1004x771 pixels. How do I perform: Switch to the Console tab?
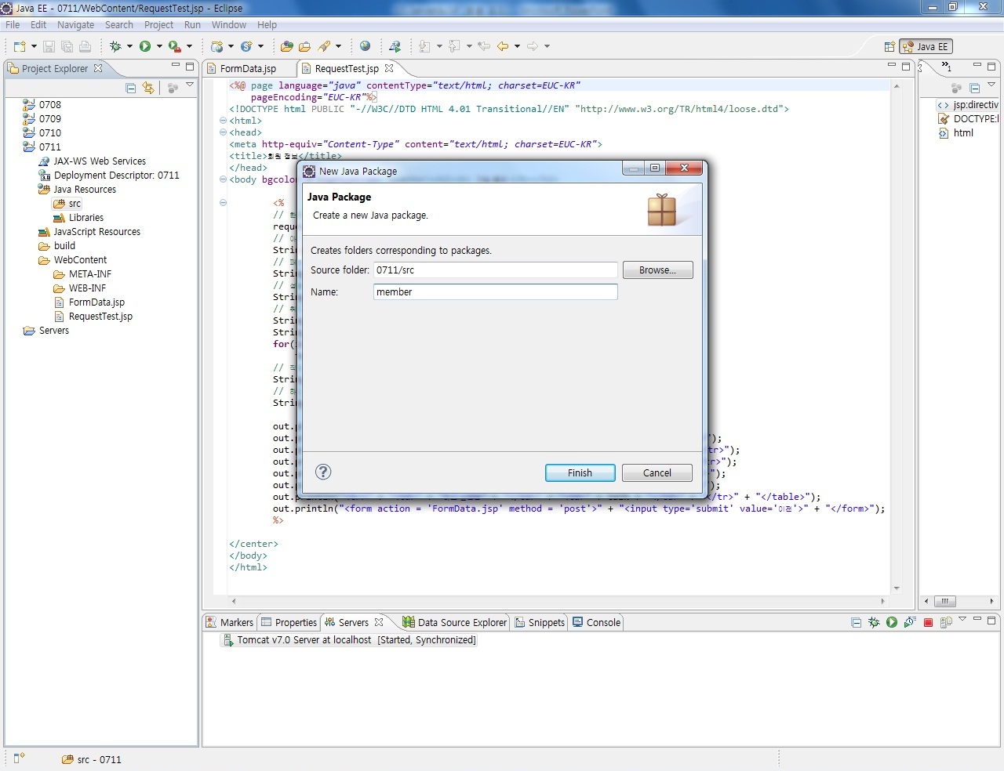point(596,622)
